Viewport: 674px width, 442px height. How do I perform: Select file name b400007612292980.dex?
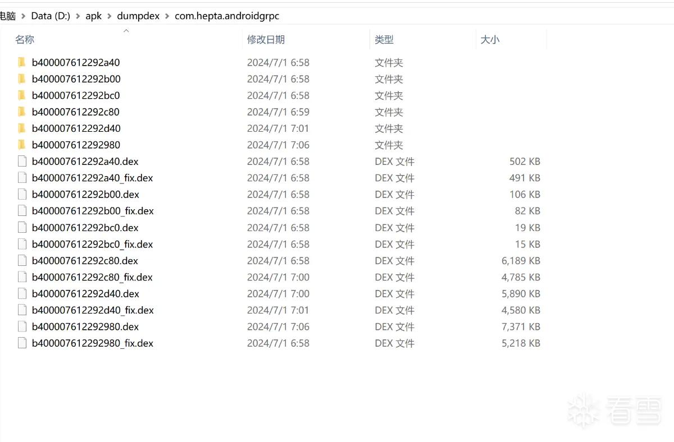(x=85, y=326)
